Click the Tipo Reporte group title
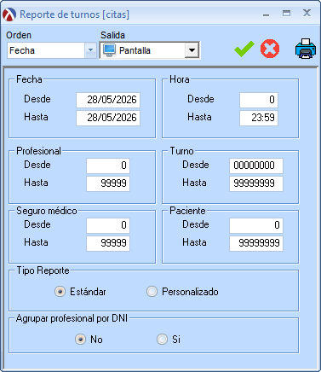Viewport: 321px width, 372px height. pyautogui.click(x=43, y=270)
